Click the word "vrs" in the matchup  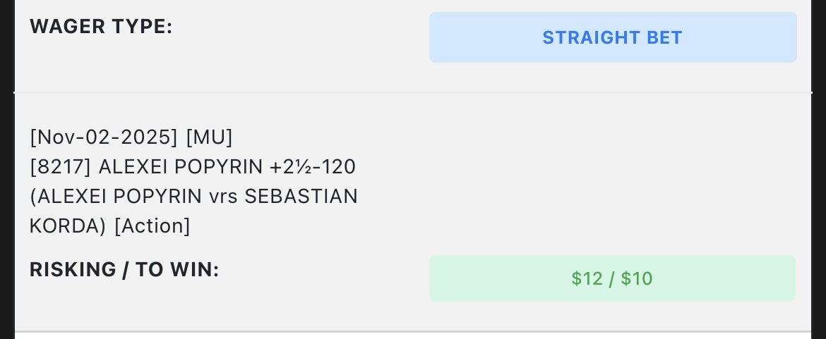tap(224, 197)
